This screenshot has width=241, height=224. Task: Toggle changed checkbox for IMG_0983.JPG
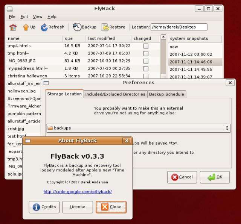[146, 61]
